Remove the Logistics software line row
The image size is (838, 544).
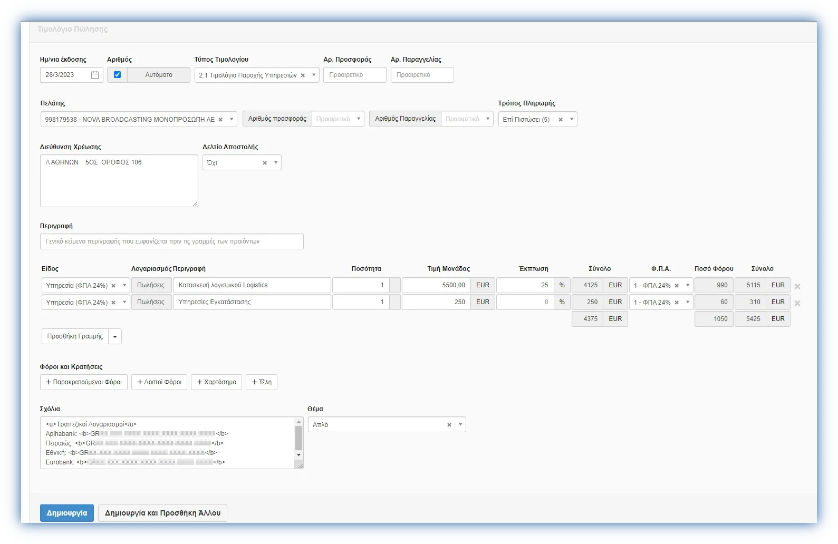(797, 286)
